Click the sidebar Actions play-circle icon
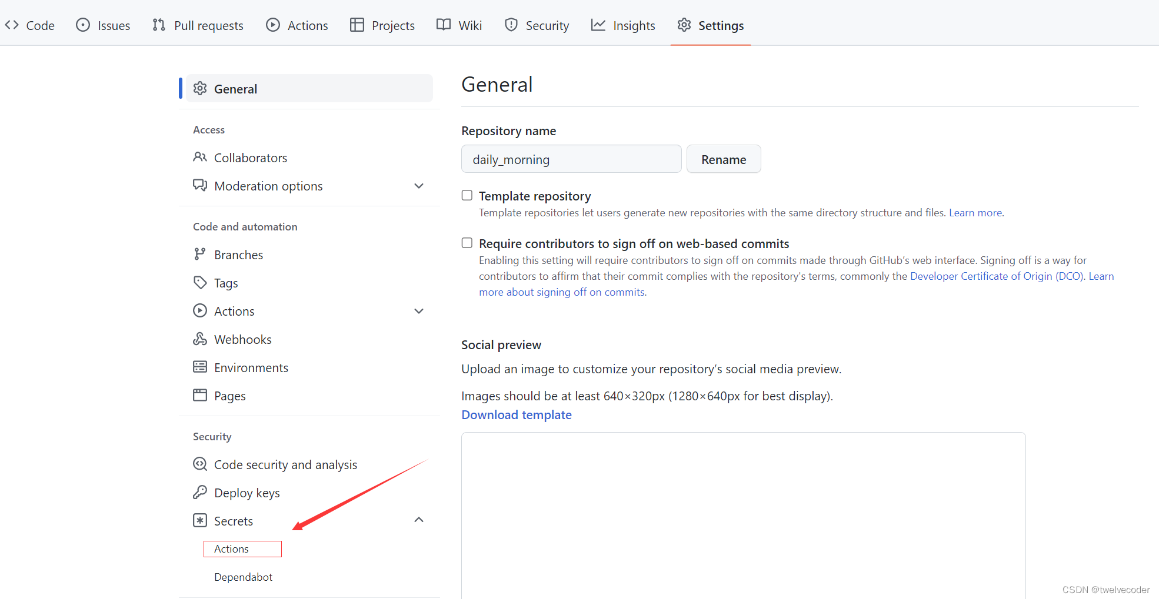Screen dimensions: 1159x599 (x=200, y=310)
